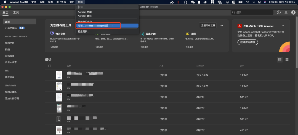Screen dimensions: 298x135
Task: Open the PDF thumbnail opened 昨天 15:28
Action: point(59,86)
